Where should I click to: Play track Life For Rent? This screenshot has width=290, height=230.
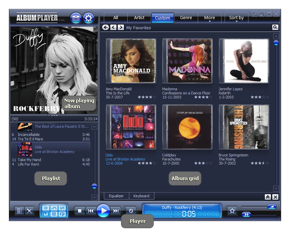[51, 164]
